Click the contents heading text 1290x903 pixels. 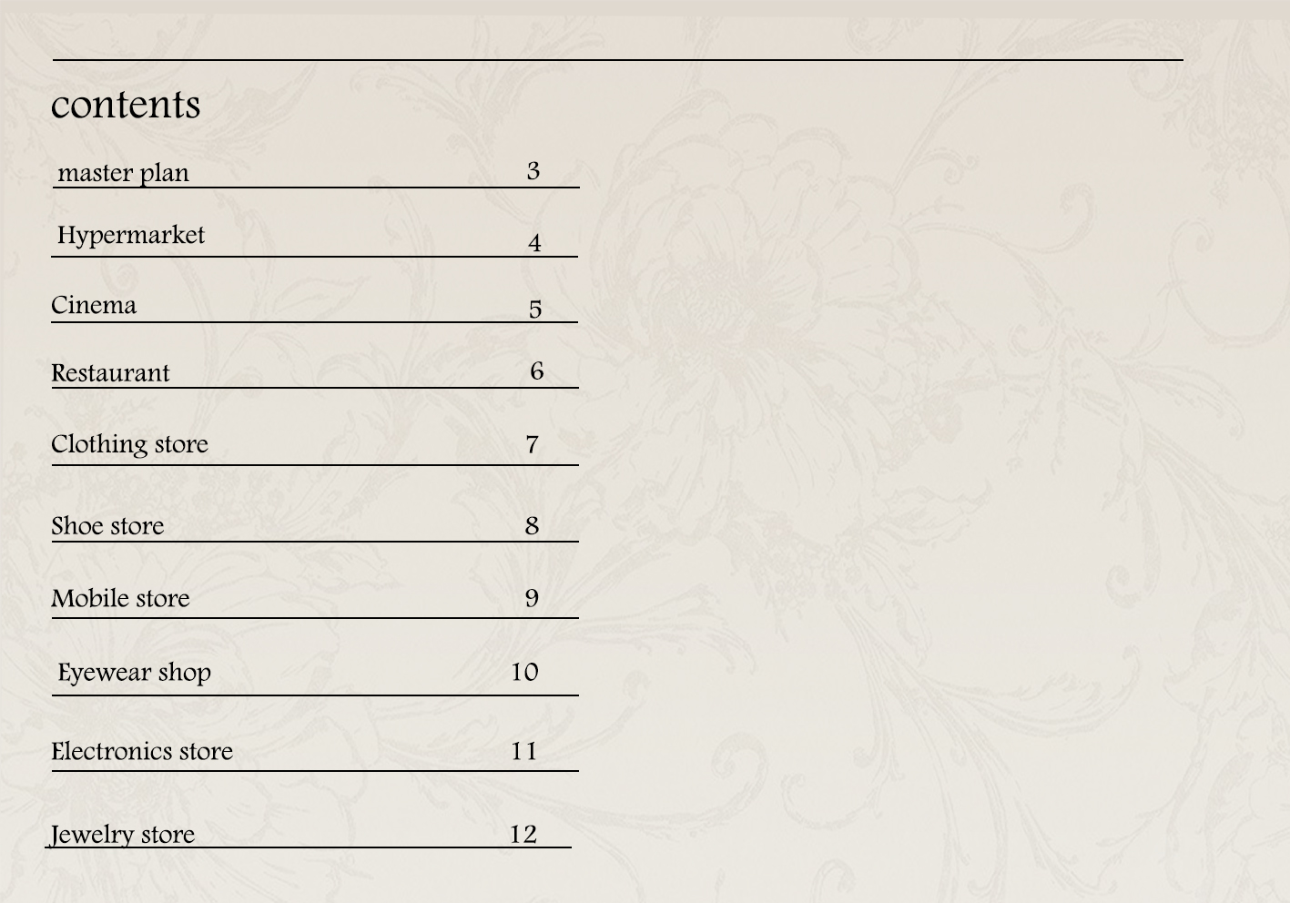(126, 105)
